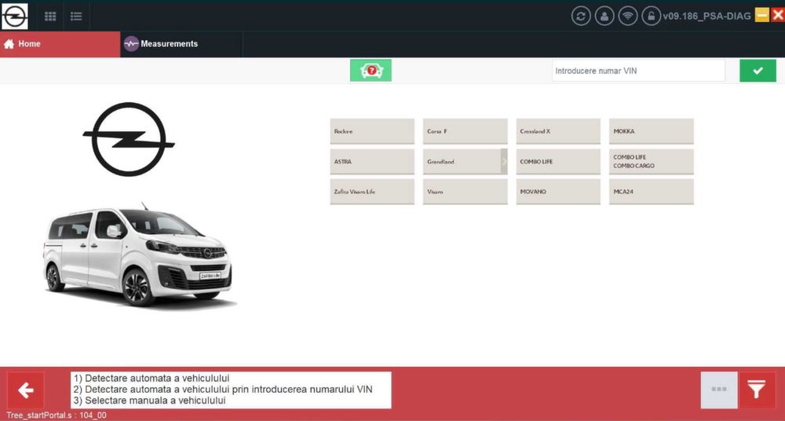Image resolution: width=785 pixels, height=421 pixels.
Task: Open the user profile icon
Action: pyautogui.click(x=604, y=16)
